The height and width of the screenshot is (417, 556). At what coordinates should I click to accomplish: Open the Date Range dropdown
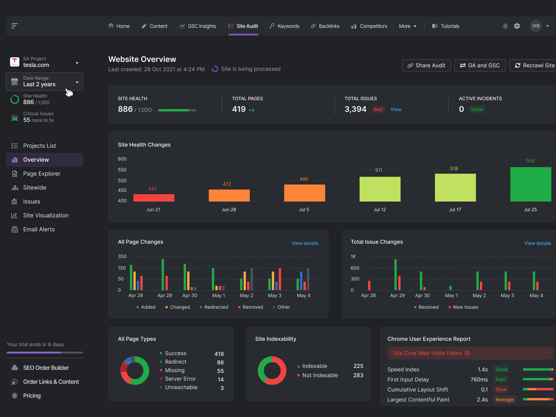(x=44, y=82)
